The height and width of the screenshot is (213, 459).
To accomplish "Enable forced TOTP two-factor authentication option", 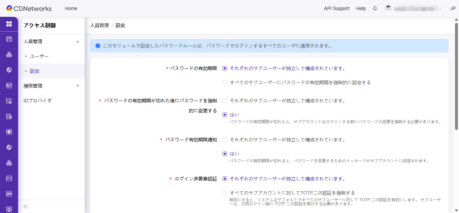I will click(225, 193).
